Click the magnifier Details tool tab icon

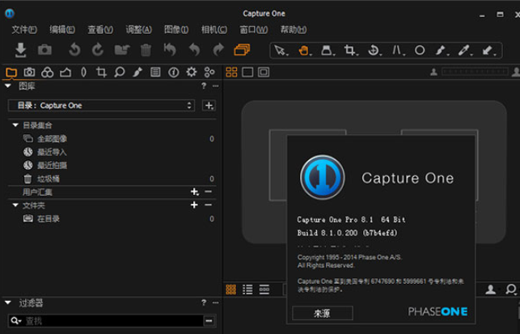pyautogui.click(x=119, y=72)
